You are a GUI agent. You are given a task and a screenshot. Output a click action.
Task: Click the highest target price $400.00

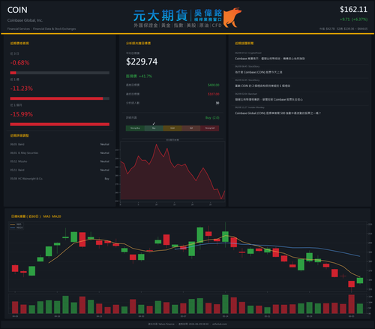214,85
